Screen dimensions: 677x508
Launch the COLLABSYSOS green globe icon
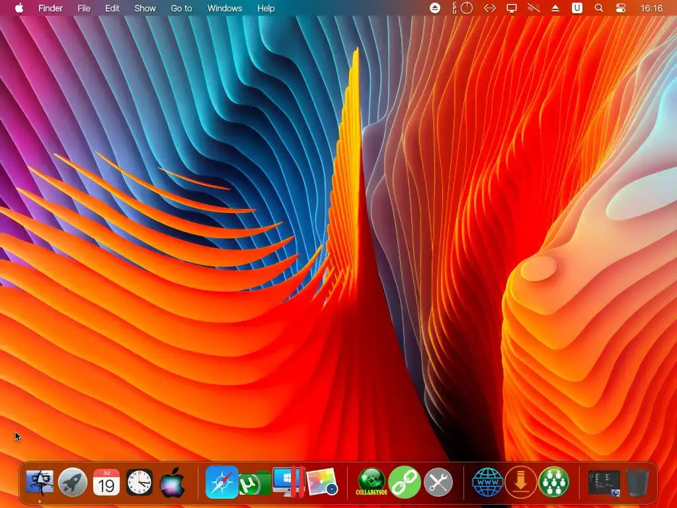tap(372, 482)
